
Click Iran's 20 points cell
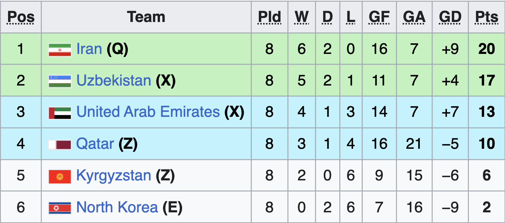coord(487,49)
